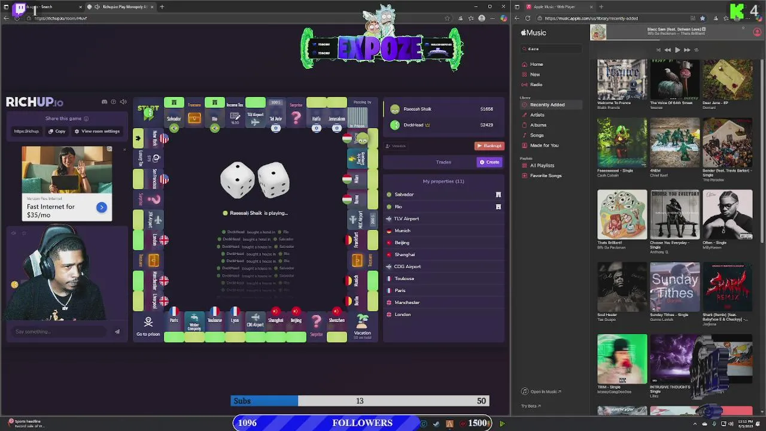The width and height of the screenshot is (766, 431).
Task: Select the Vacation corner tile
Action: (x=362, y=326)
